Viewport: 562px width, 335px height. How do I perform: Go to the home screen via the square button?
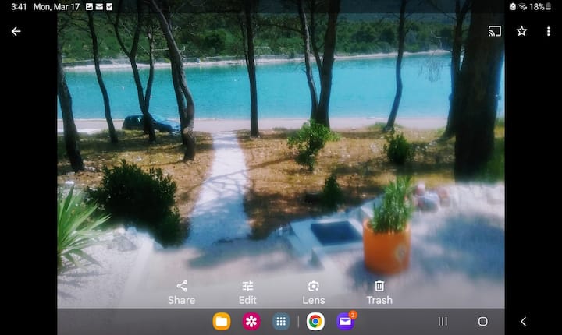point(483,322)
